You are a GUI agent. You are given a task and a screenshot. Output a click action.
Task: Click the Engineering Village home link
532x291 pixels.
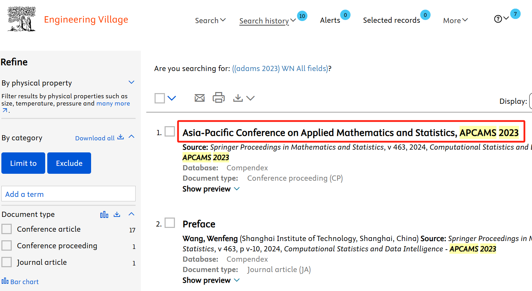(x=86, y=20)
